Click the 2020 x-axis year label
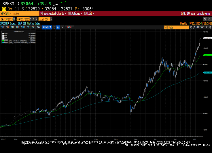The width and height of the screenshot is (212, 153). [x=136, y=139]
